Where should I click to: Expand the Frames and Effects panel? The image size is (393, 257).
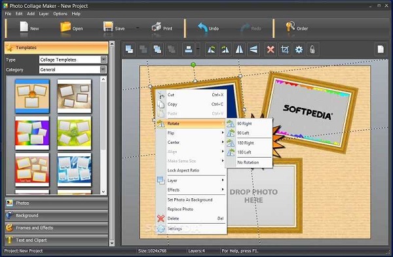click(56, 228)
